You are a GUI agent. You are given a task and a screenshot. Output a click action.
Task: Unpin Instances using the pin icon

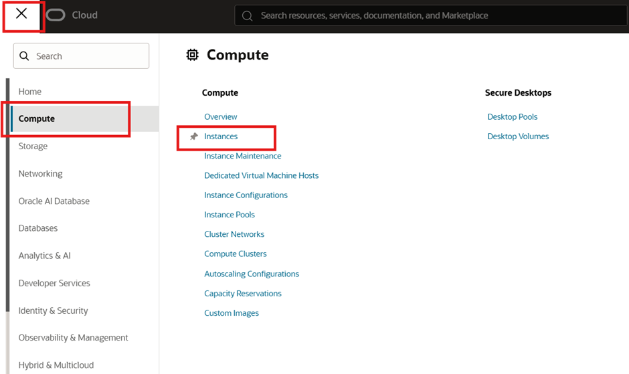(194, 136)
